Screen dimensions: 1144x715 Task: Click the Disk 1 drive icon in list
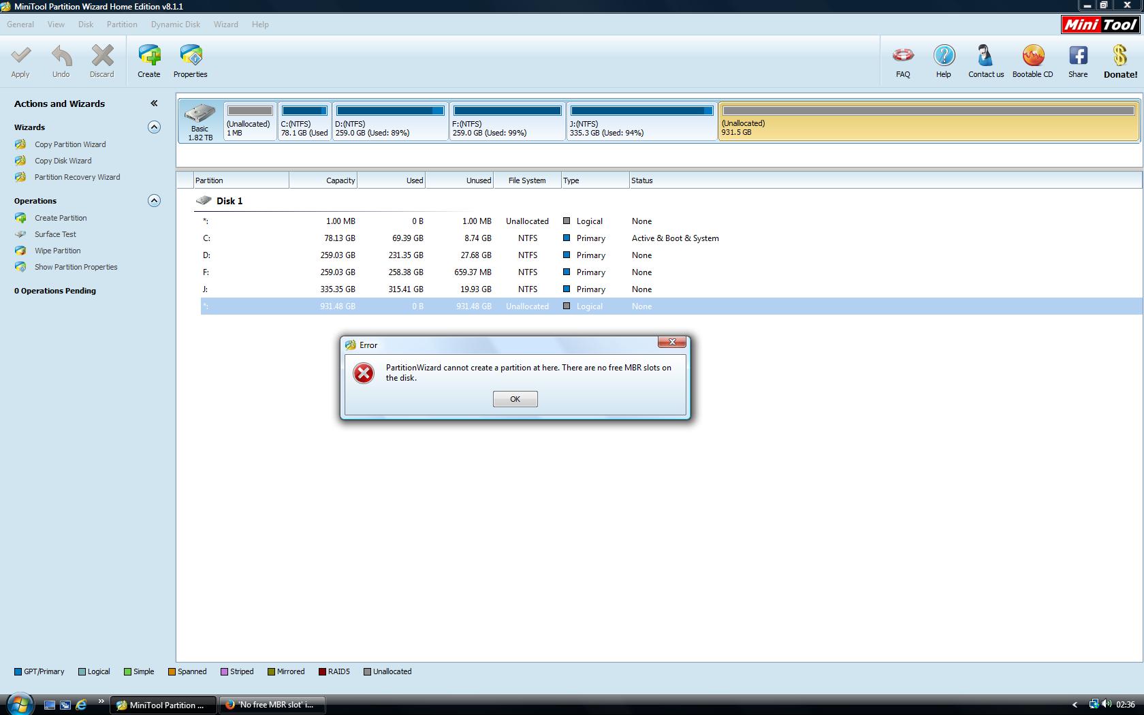(204, 201)
